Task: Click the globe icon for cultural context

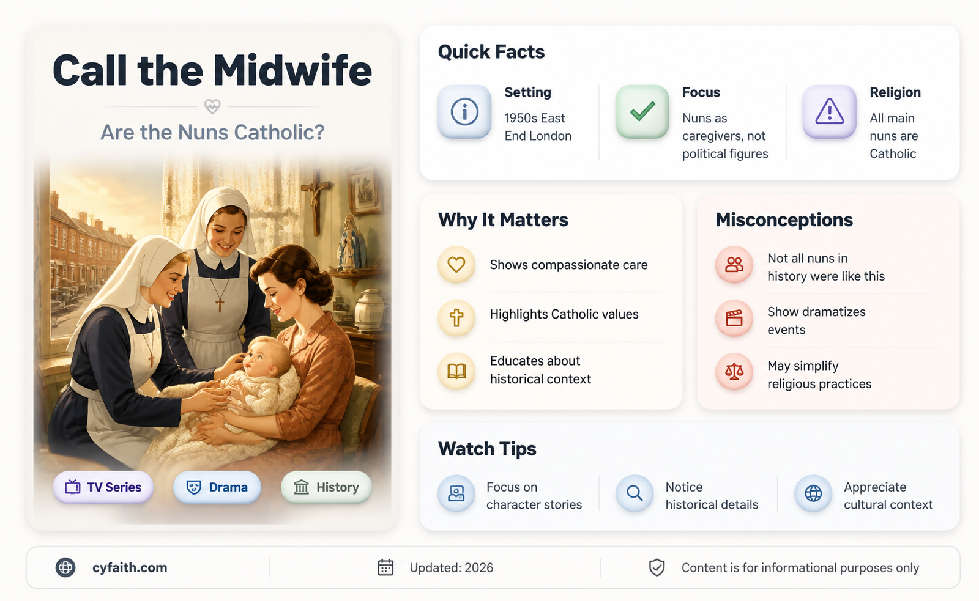Action: [x=813, y=493]
